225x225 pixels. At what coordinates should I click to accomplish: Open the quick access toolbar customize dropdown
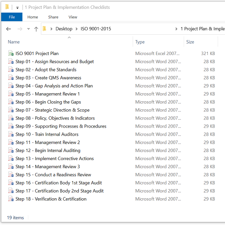(x=18, y=8)
